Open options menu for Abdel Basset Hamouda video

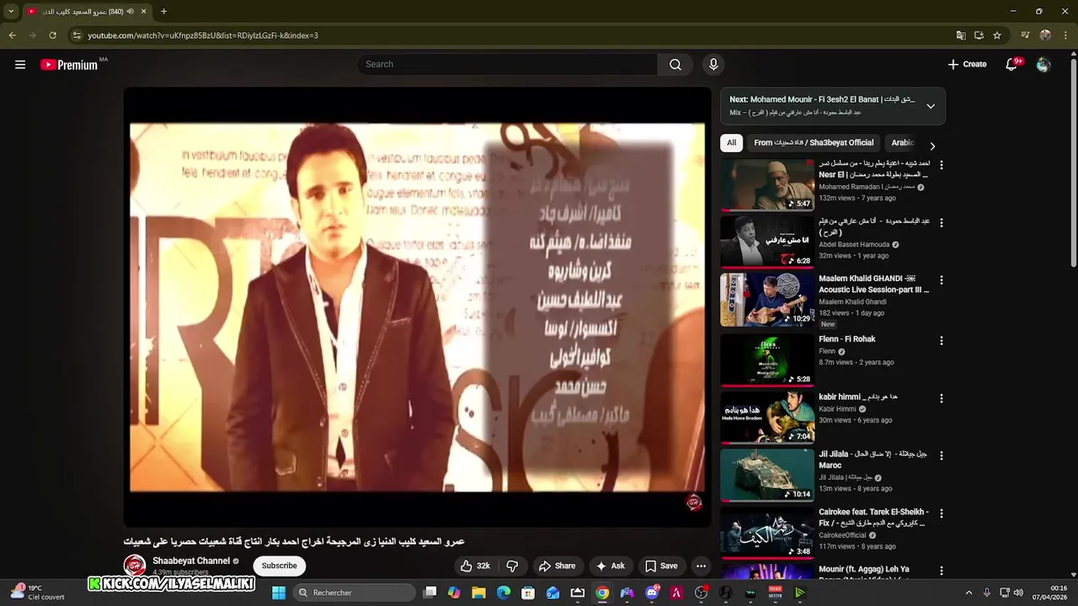point(942,223)
